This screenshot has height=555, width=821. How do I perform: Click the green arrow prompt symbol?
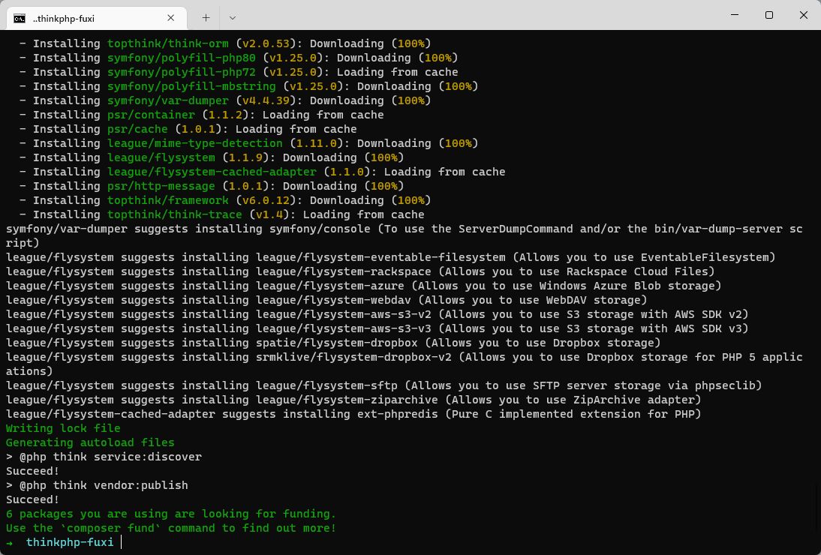pos(10,542)
